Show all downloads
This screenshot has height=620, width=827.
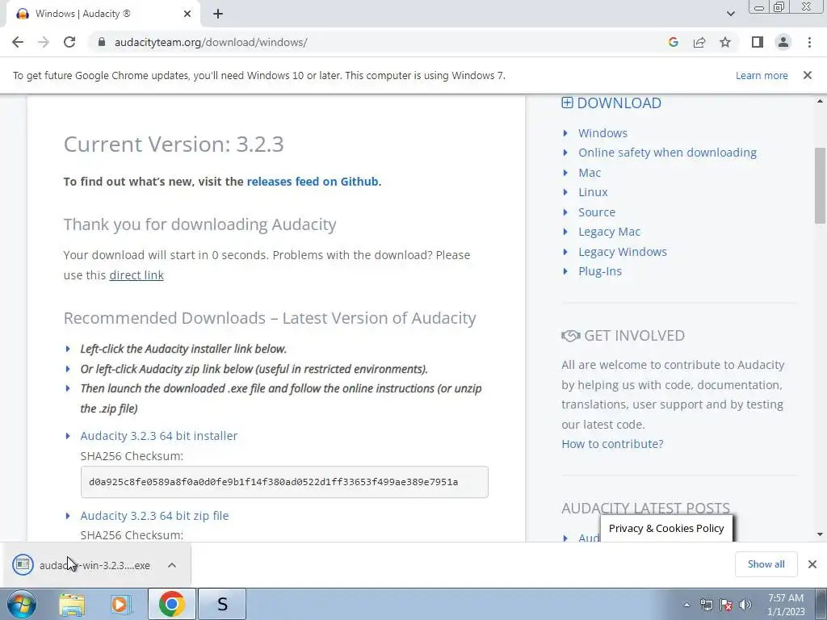[766, 564]
